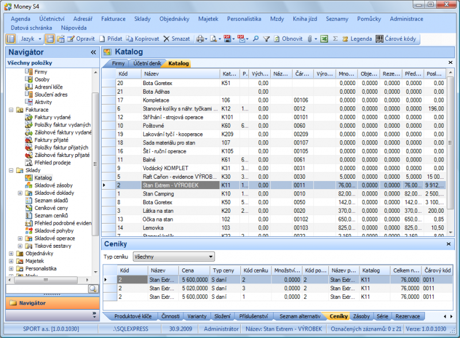Toggle the list view mode button
This screenshot has width=460, height=338.
(x=50, y=39)
